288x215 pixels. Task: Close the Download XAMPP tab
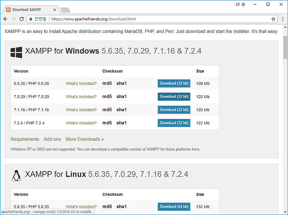pos(54,10)
